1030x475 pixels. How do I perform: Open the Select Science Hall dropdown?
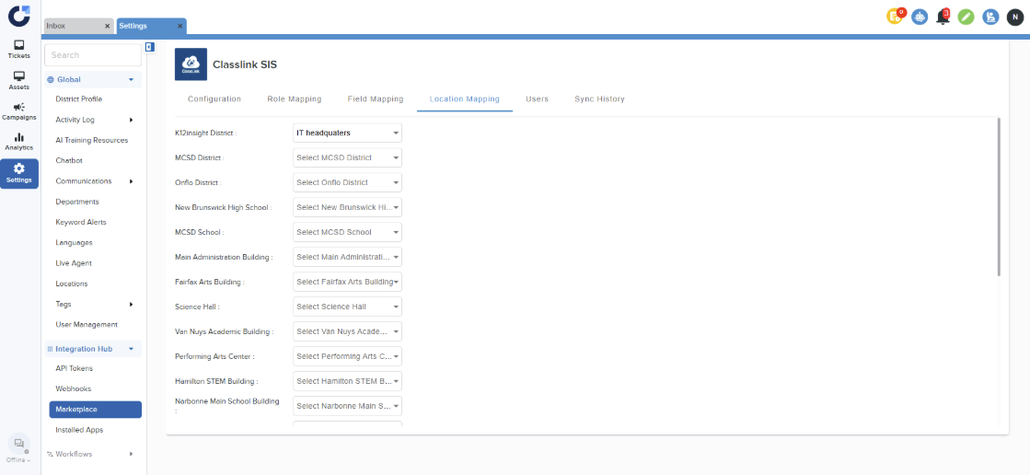(x=347, y=307)
